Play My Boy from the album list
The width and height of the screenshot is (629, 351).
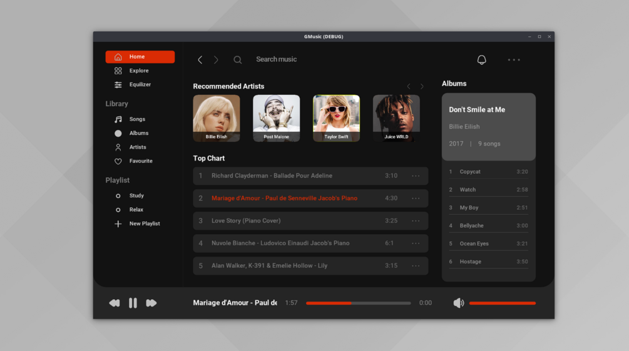click(489, 208)
